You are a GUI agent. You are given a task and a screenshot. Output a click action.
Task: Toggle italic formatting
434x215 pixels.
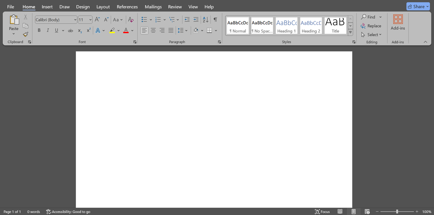pos(47,30)
